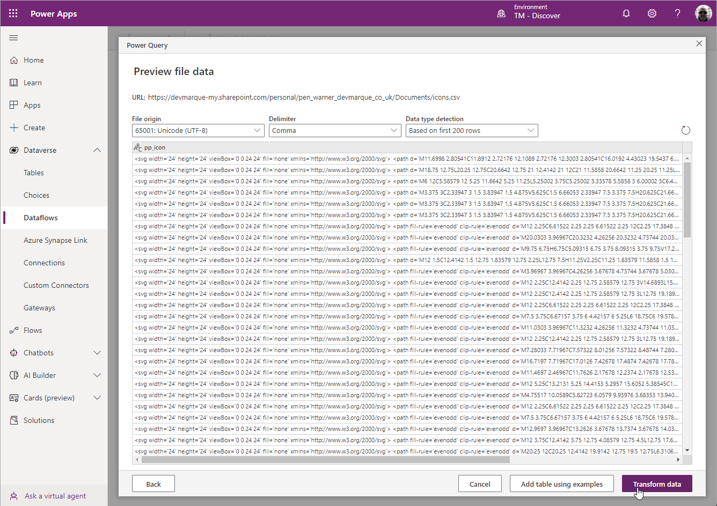Refresh the file preview
The image size is (717, 506).
coord(685,130)
